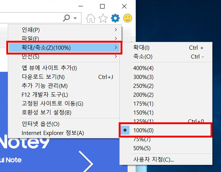Set zoom to 300%(3)
This screenshot has width=221, height=172.
coord(166,77)
